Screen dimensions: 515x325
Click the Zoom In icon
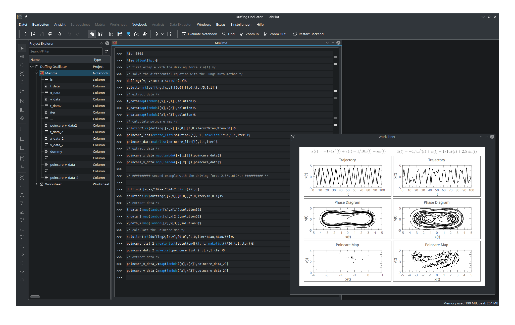click(242, 34)
